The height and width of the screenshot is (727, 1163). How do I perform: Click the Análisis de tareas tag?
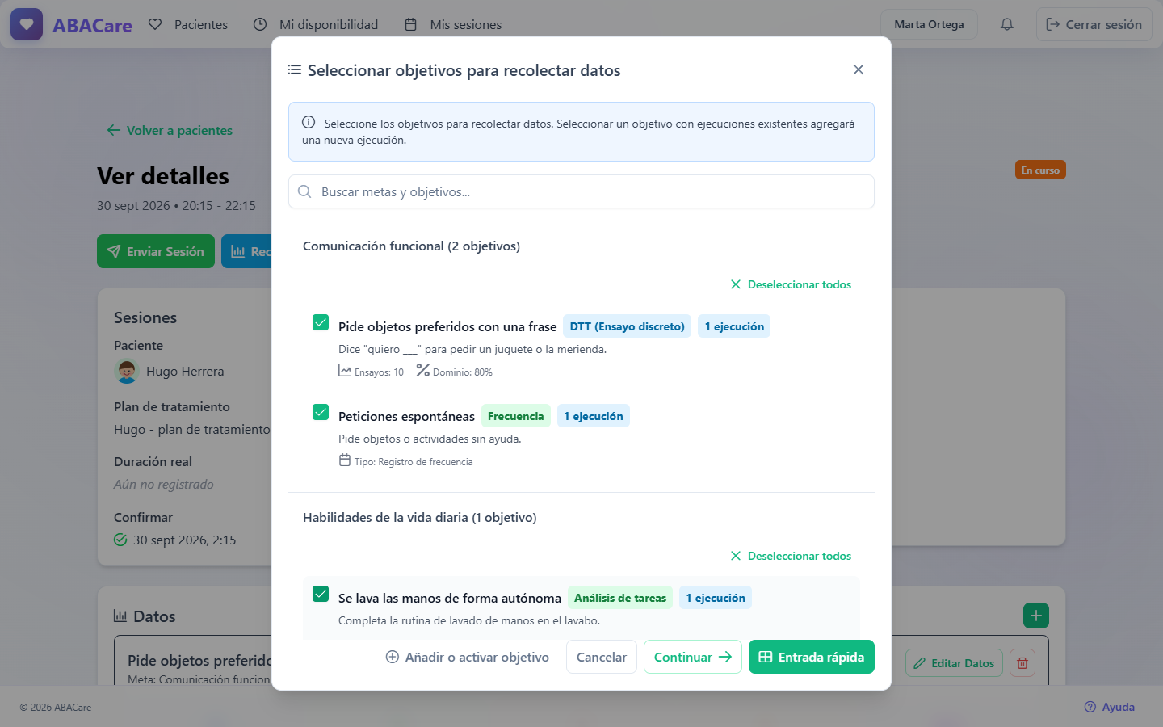click(x=620, y=598)
